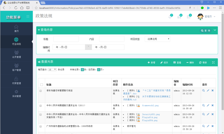Toggle the select-all header checkbox
The image size is (224, 134).
[42, 85]
